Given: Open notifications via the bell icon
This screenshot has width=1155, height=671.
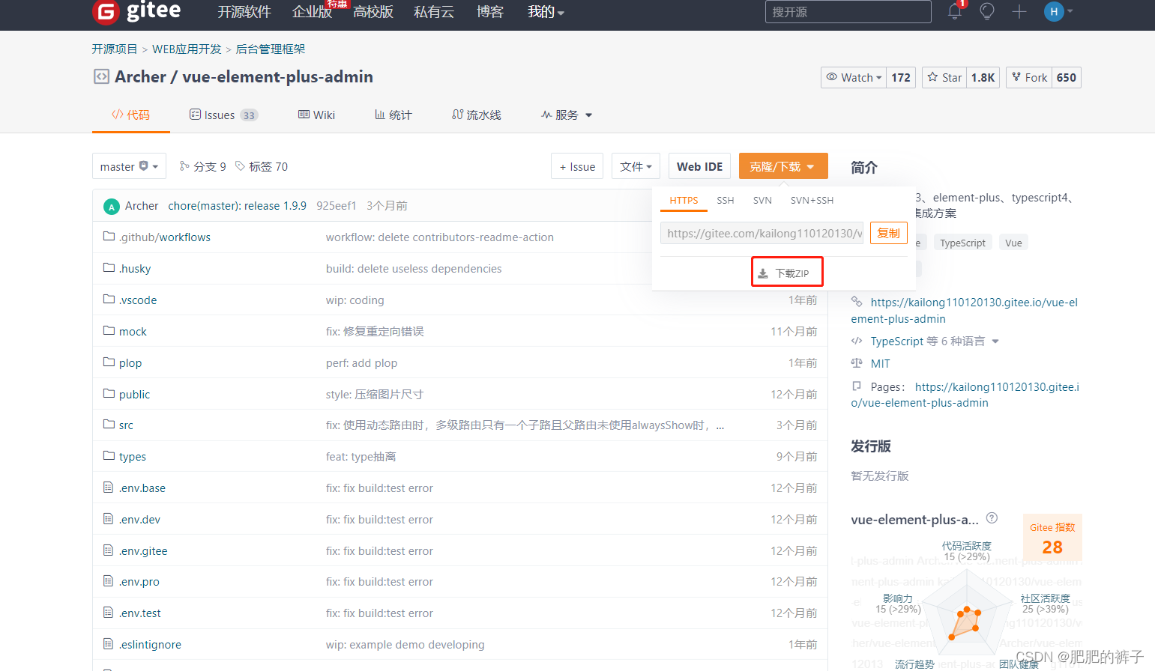Looking at the screenshot, I should coord(953,11).
